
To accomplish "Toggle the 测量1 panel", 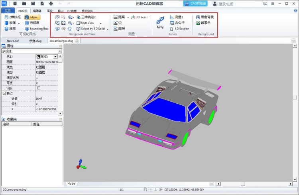I will click(176, 17).
